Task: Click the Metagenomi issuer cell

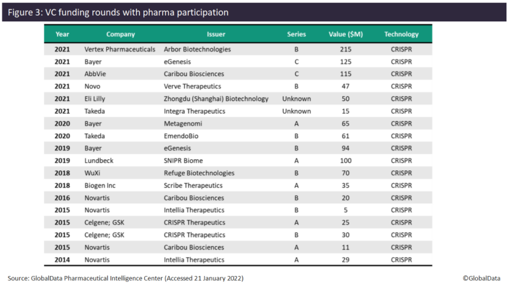Action: [182, 124]
